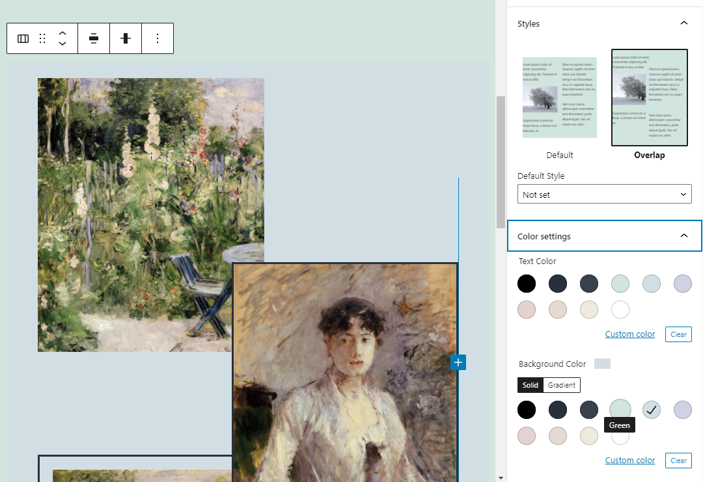Open the change alignment toolbar button
The height and width of the screenshot is (482, 703).
[94, 38]
